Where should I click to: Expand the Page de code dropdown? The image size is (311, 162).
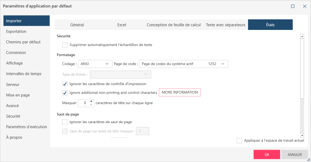click(183, 64)
